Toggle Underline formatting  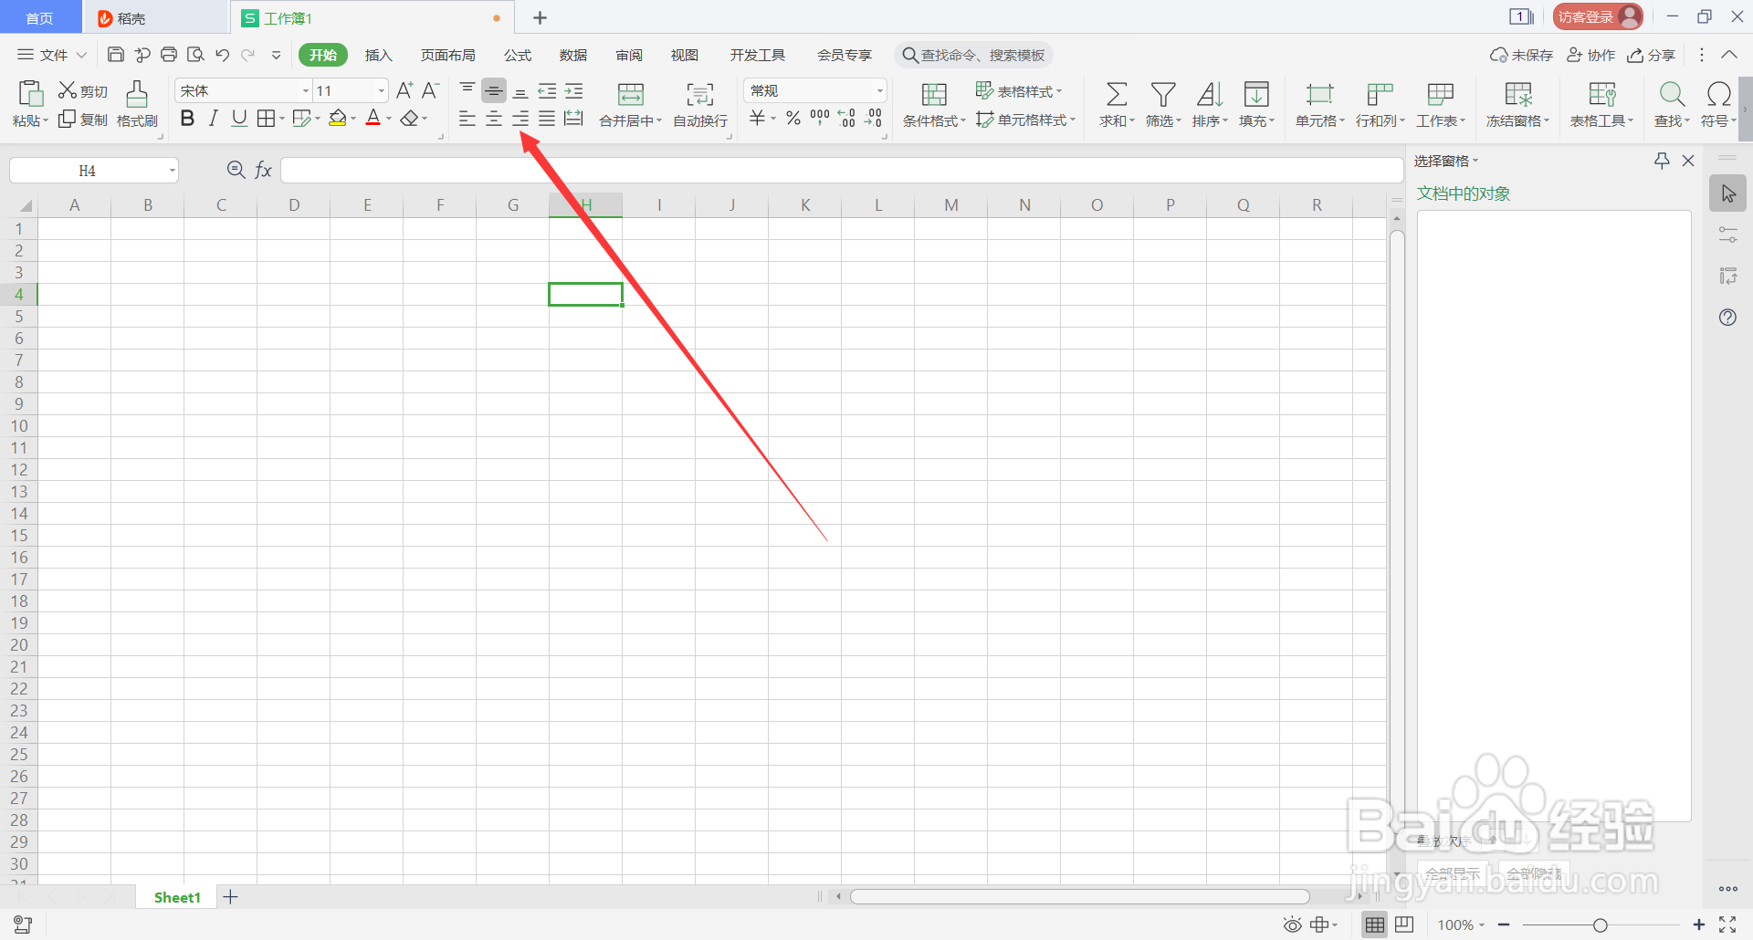[x=239, y=118]
